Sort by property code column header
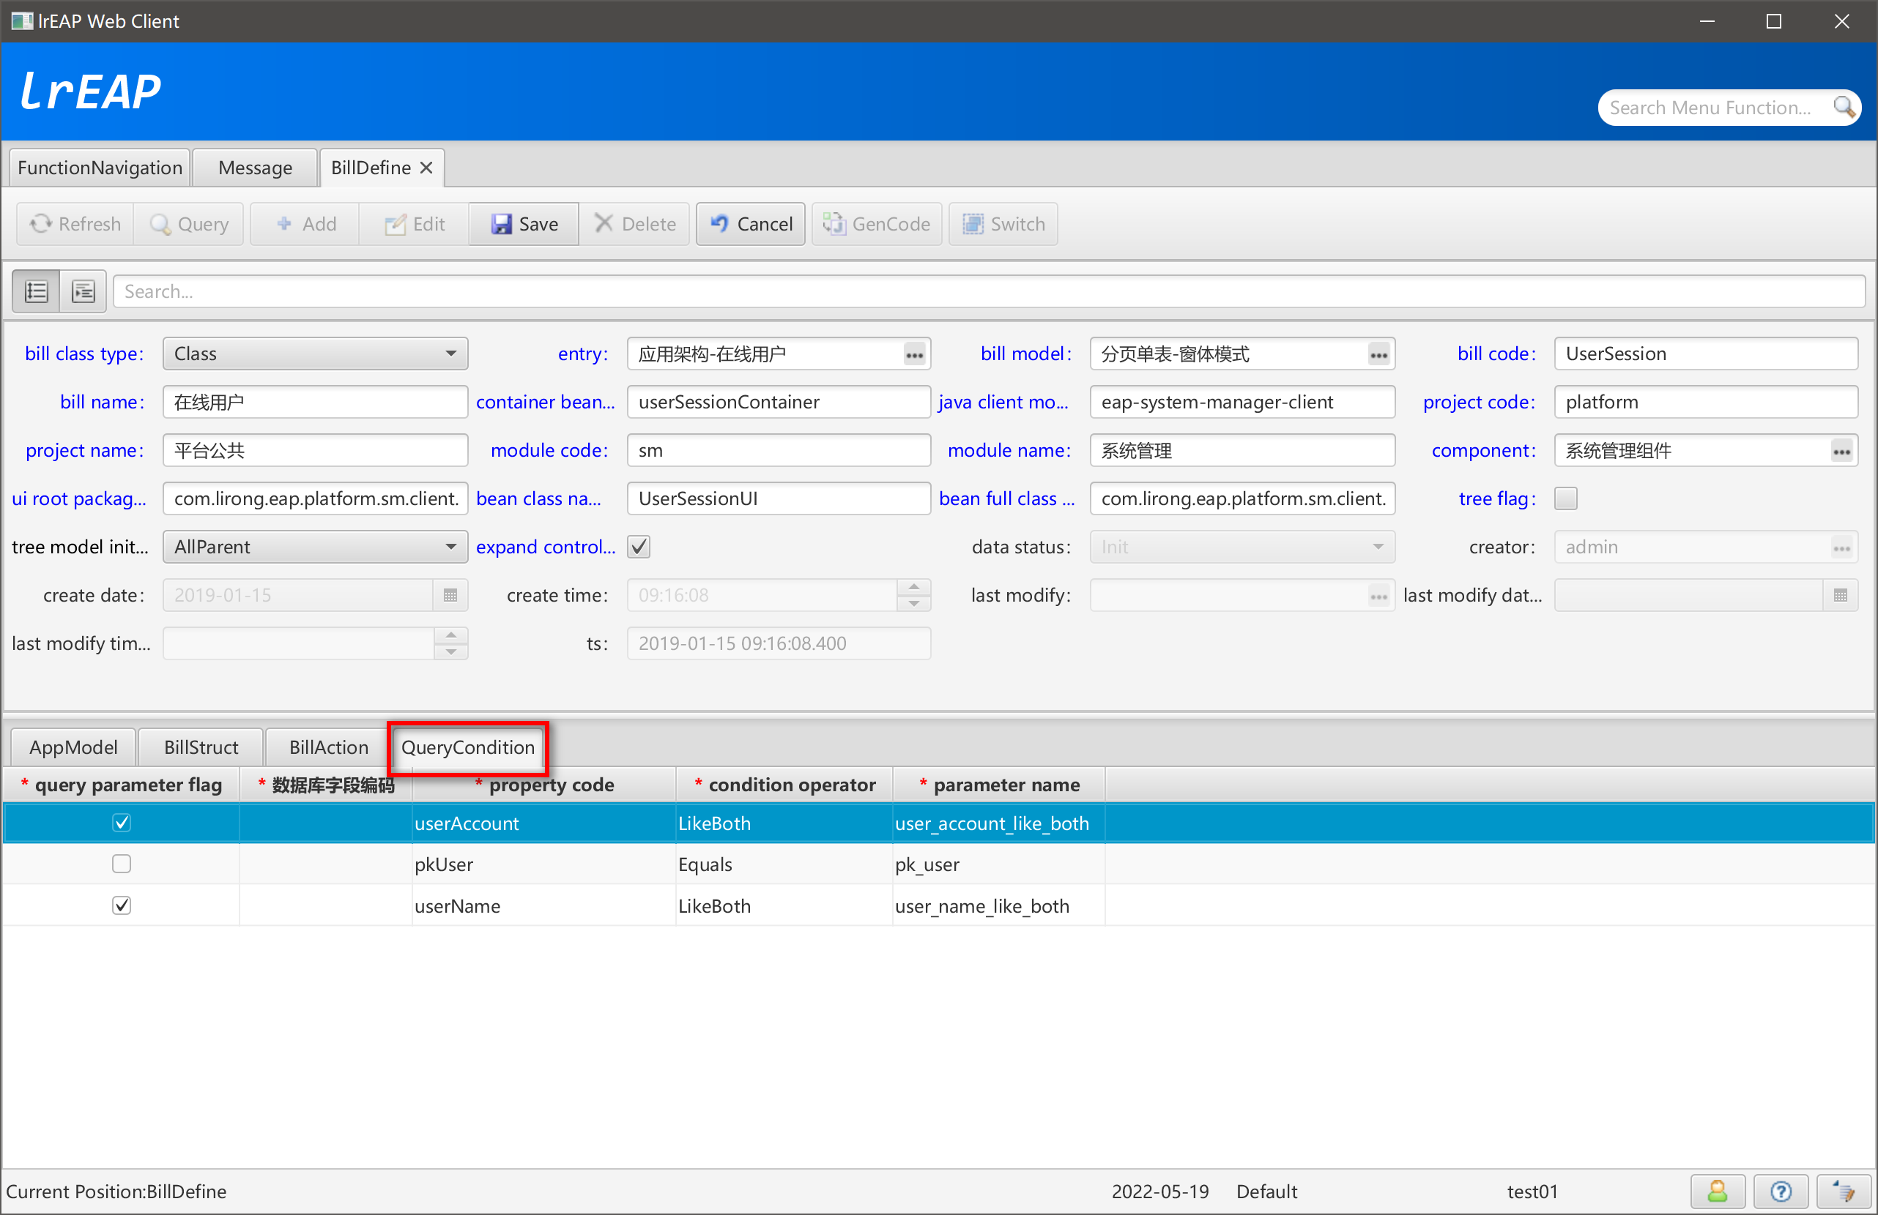This screenshot has width=1878, height=1215. coord(543,785)
